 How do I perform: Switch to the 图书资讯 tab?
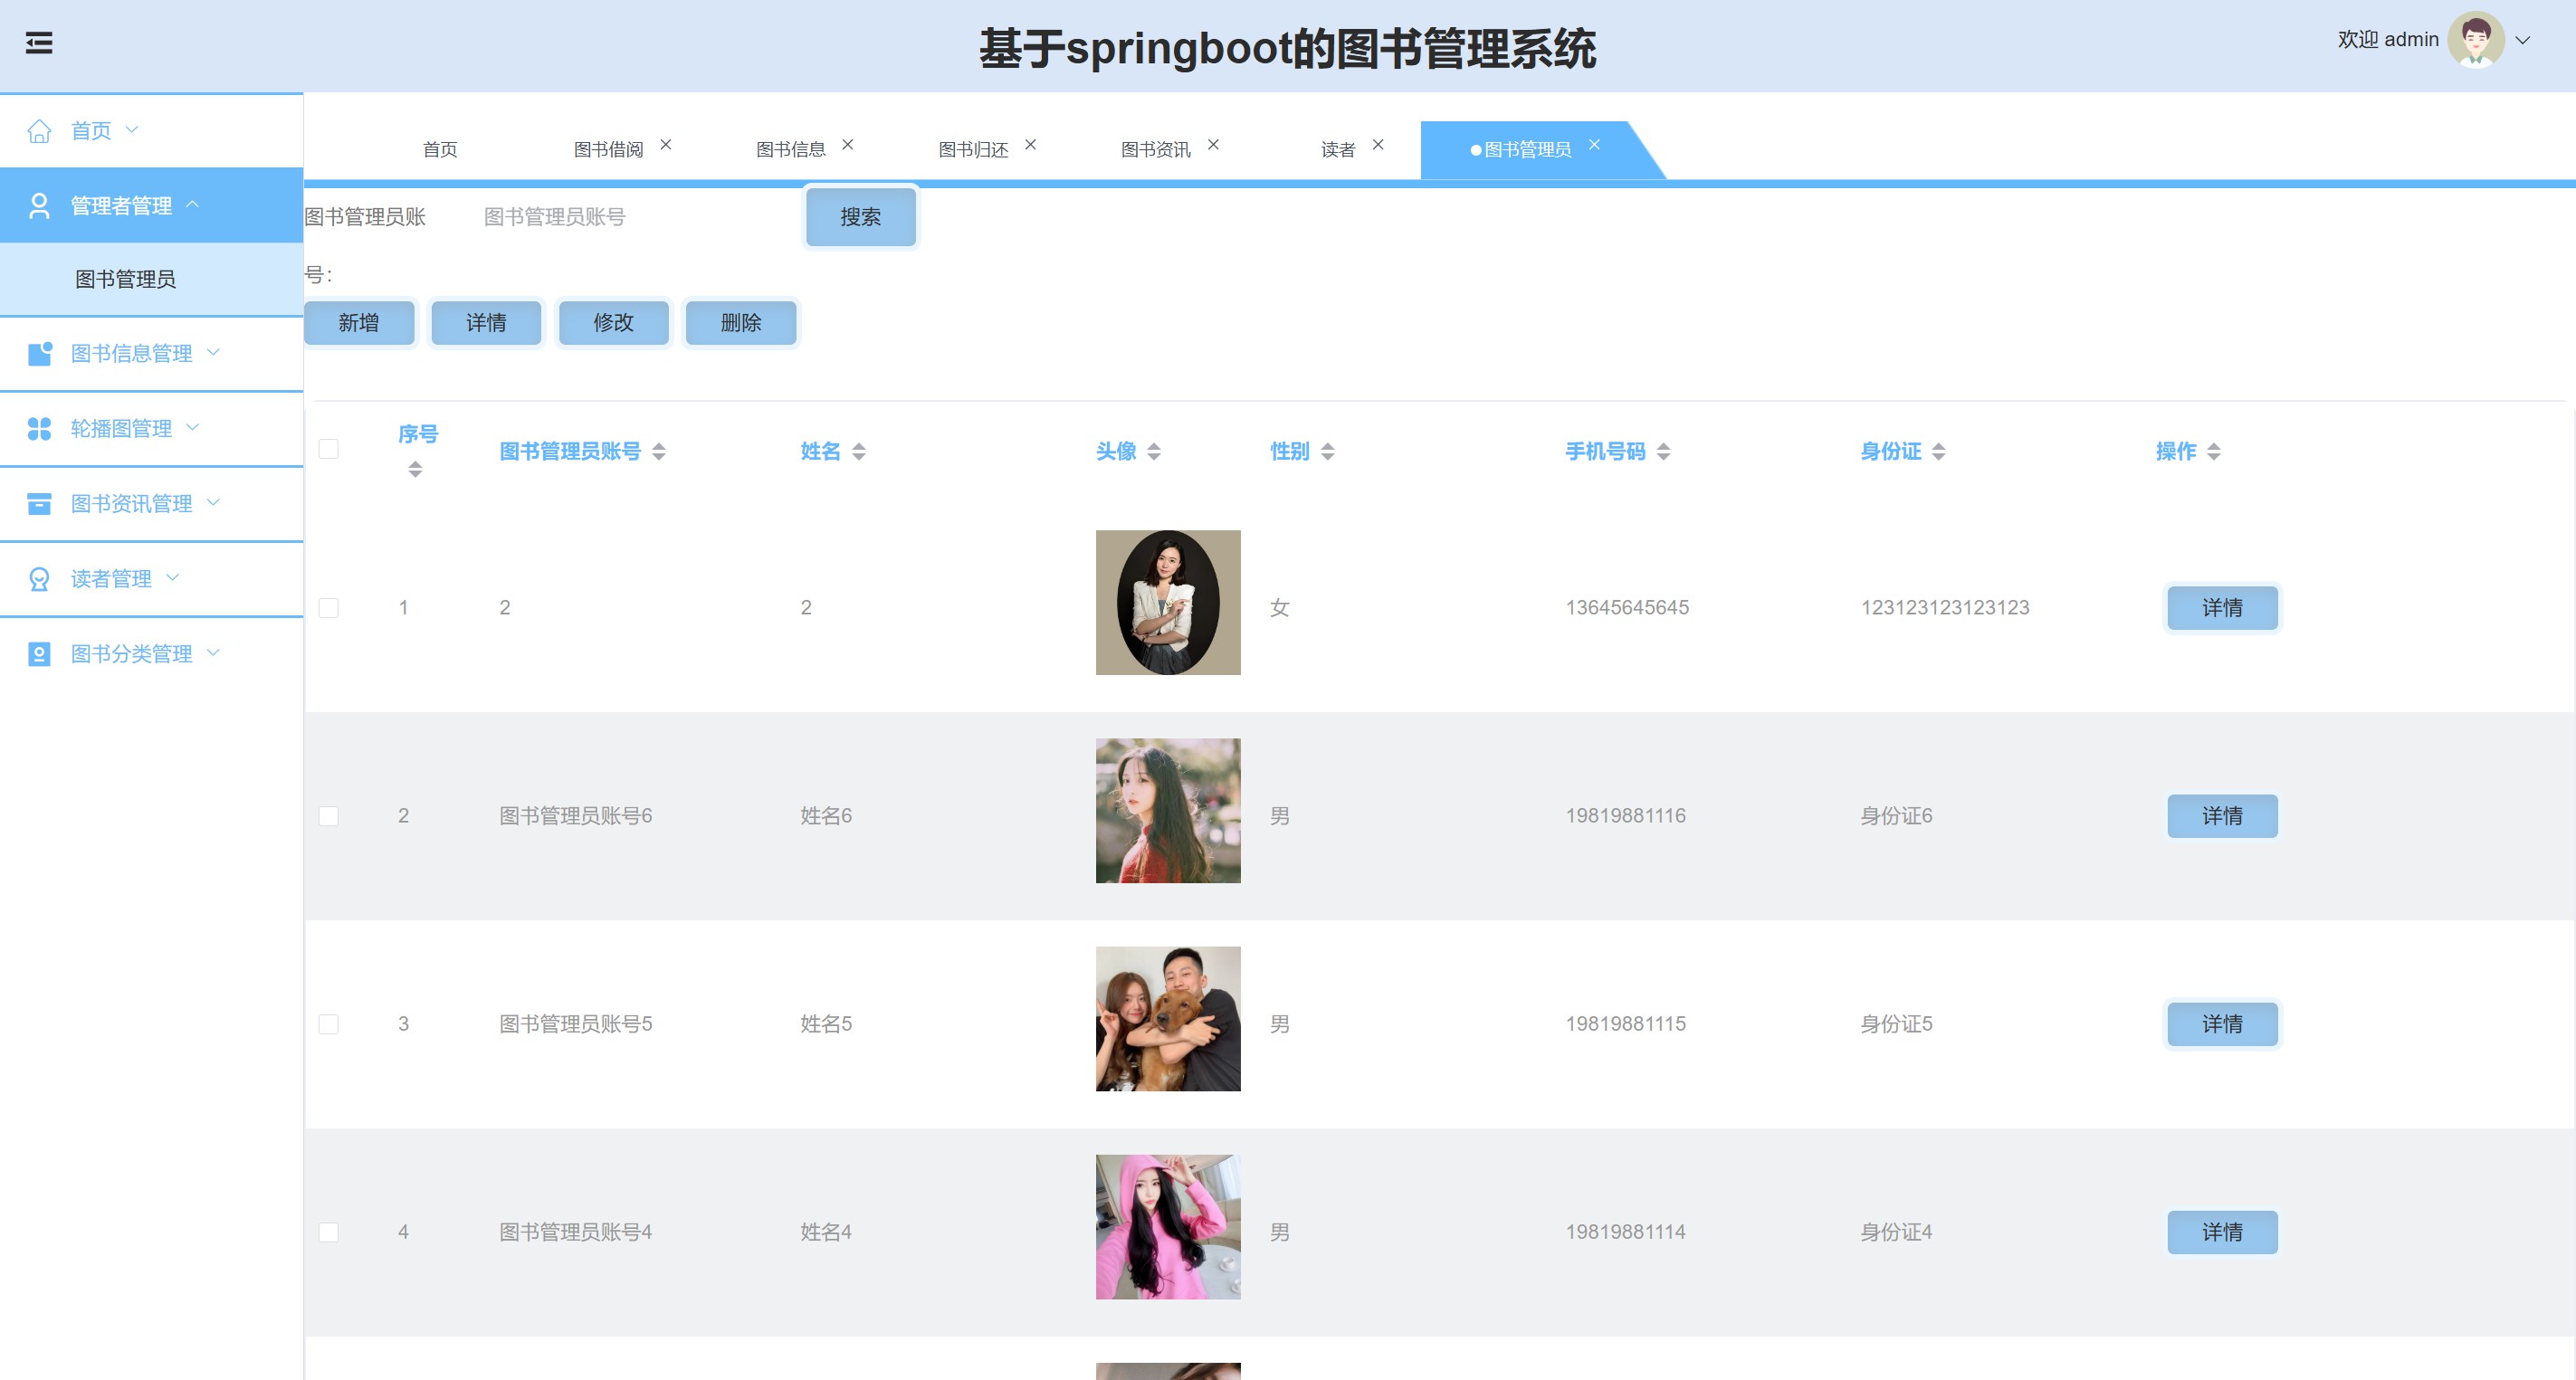tap(1155, 149)
